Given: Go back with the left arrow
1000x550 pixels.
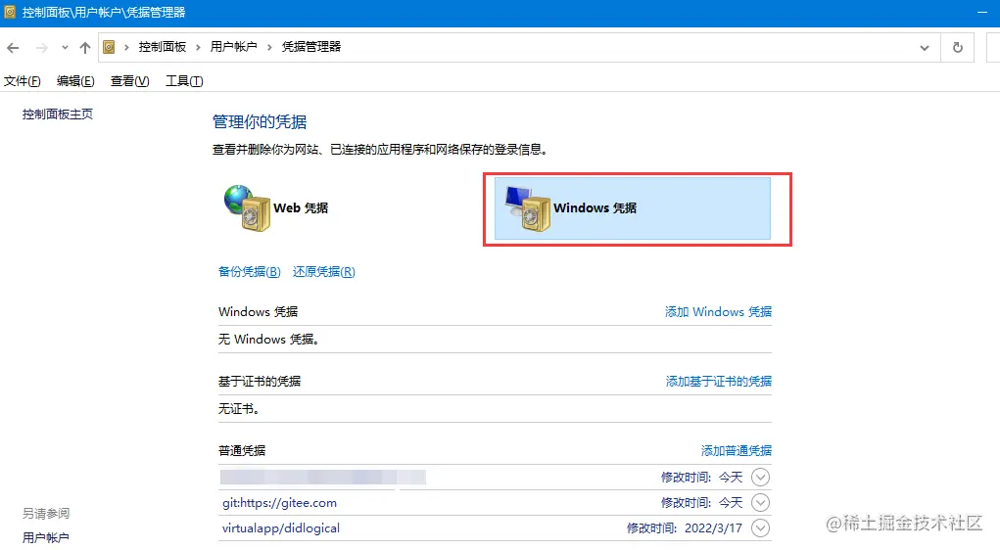Looking at the screenshot, I should [x=13, y=48].
